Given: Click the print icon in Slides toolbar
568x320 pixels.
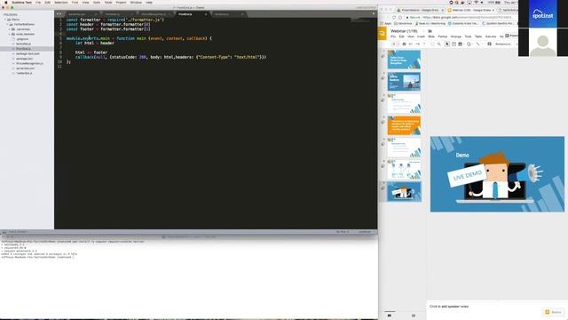Looking at the screenshot, I should (404, 44).
